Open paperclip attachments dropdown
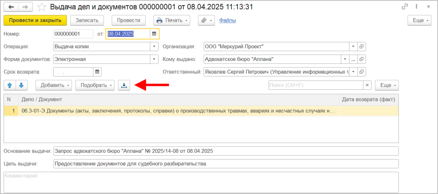The height and width of the screenshot is (194, 438). pos(207,20)
